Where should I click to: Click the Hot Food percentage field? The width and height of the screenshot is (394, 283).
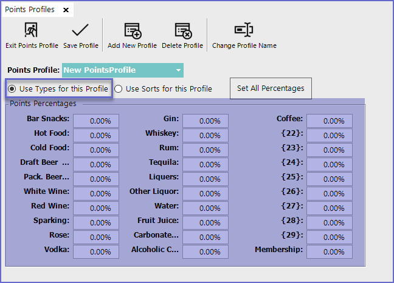[96, 135]
